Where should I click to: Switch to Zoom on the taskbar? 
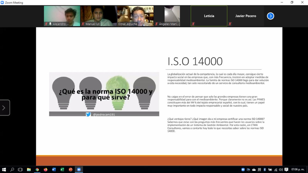coord(79,170)
